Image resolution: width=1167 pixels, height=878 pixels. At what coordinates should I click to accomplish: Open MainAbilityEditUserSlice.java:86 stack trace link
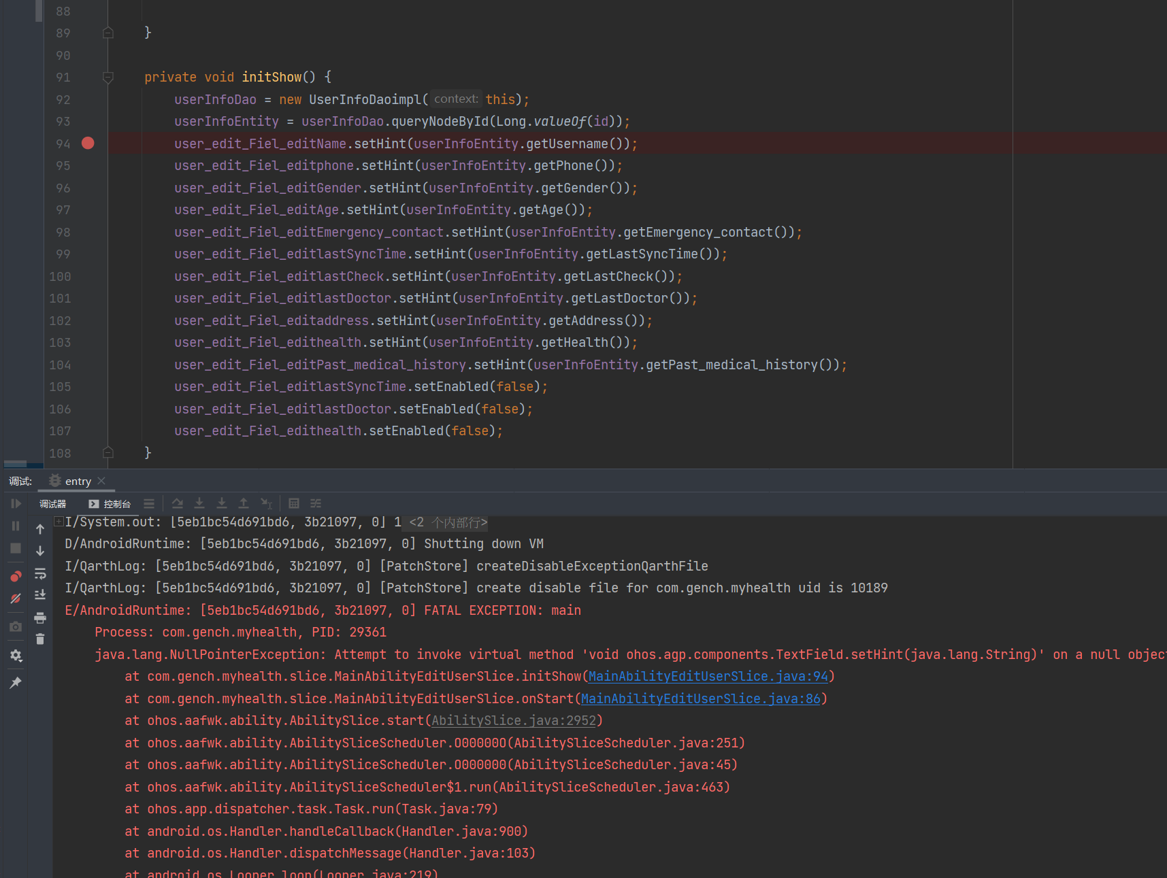[700, 699]
